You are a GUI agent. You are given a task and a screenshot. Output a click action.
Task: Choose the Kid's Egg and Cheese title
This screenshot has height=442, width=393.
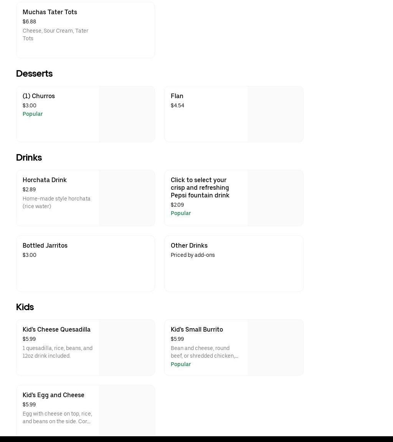tap(53, 395)
